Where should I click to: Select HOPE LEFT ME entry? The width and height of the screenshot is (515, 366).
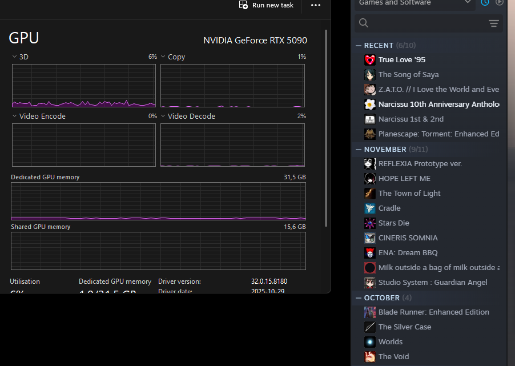404,178
